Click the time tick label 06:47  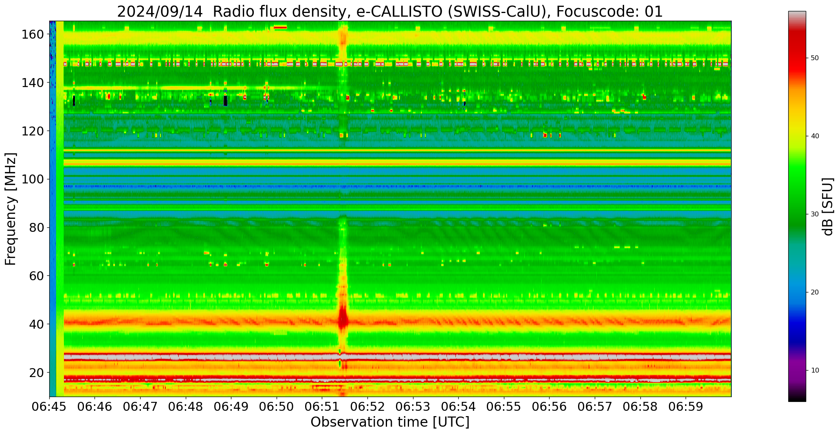(141, 407)
